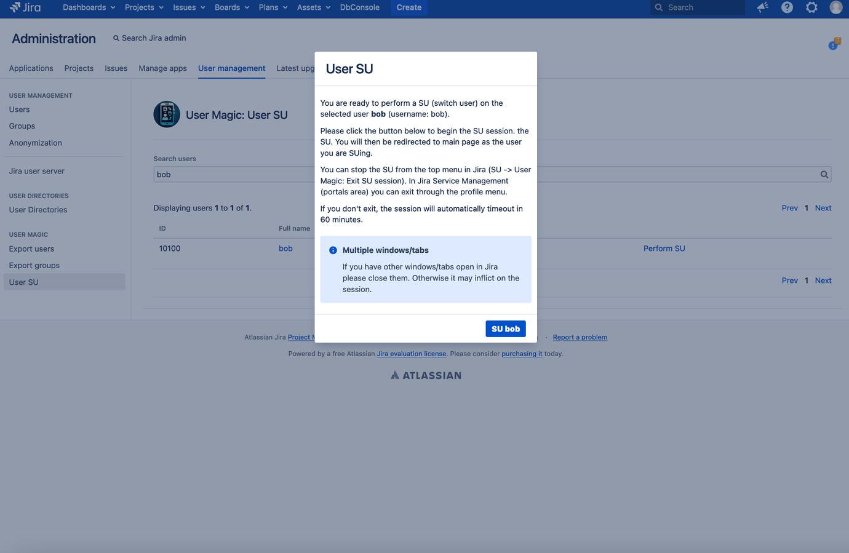Focus the top Search field
The image size is (849, 553).
coord(698,7)
